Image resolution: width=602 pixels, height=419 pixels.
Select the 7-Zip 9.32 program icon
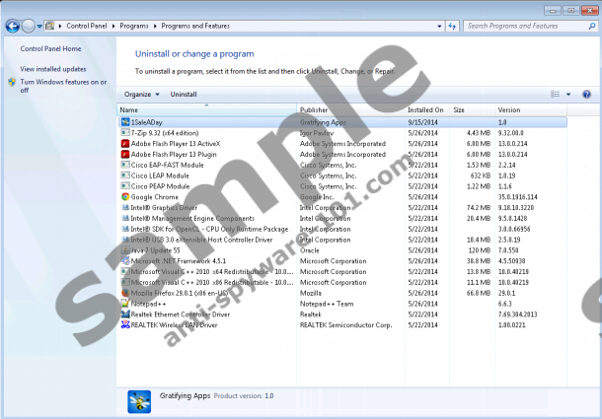point(124,132)
